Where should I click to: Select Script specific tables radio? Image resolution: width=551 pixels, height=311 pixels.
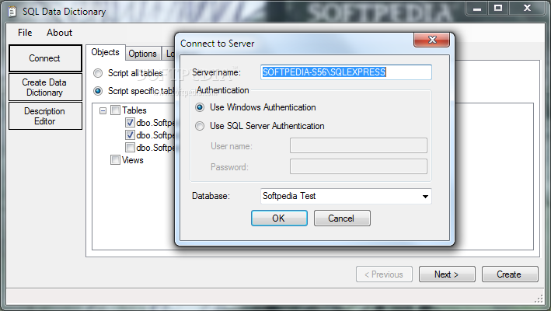point(98,91)
